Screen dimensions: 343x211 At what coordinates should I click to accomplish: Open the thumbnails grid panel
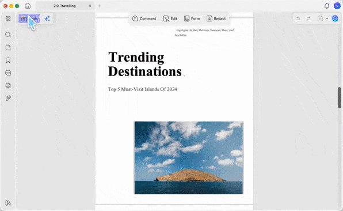(x=8, y=18)
